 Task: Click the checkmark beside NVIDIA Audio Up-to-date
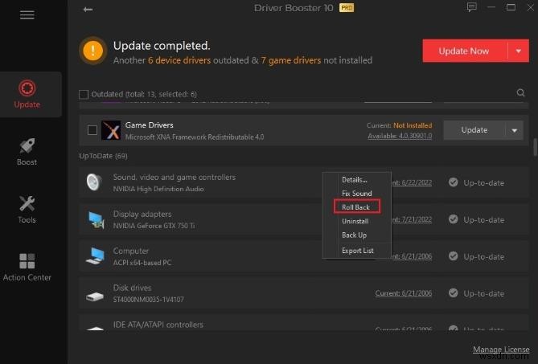coord(454,182)
